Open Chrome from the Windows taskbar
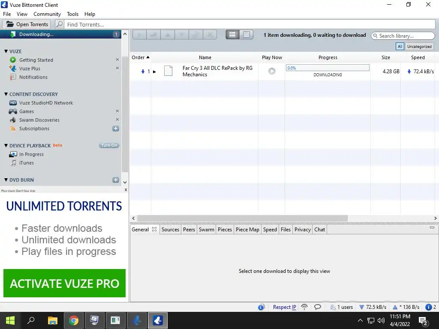Image resolution: width=439 pixels, height=329 pixels. [x=74, y=320]
